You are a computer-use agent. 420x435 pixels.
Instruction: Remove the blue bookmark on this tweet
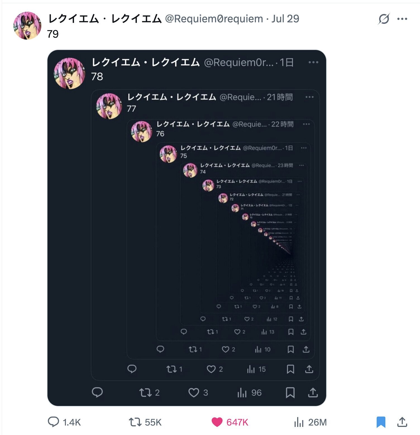point(381,422)
